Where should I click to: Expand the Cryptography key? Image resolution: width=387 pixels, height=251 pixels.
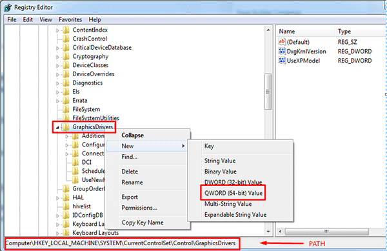click(x=57, y=57)
